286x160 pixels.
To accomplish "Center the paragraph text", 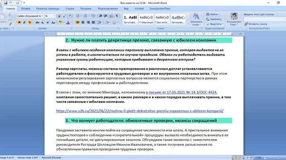I will 83,23.
